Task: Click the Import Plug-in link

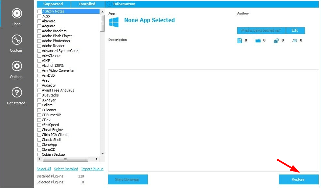Action: pos(92,169)
